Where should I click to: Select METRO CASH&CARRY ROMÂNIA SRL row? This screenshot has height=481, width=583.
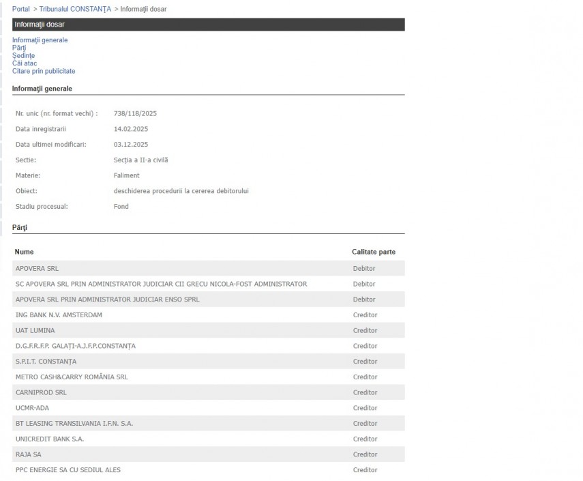pos(72,377)
